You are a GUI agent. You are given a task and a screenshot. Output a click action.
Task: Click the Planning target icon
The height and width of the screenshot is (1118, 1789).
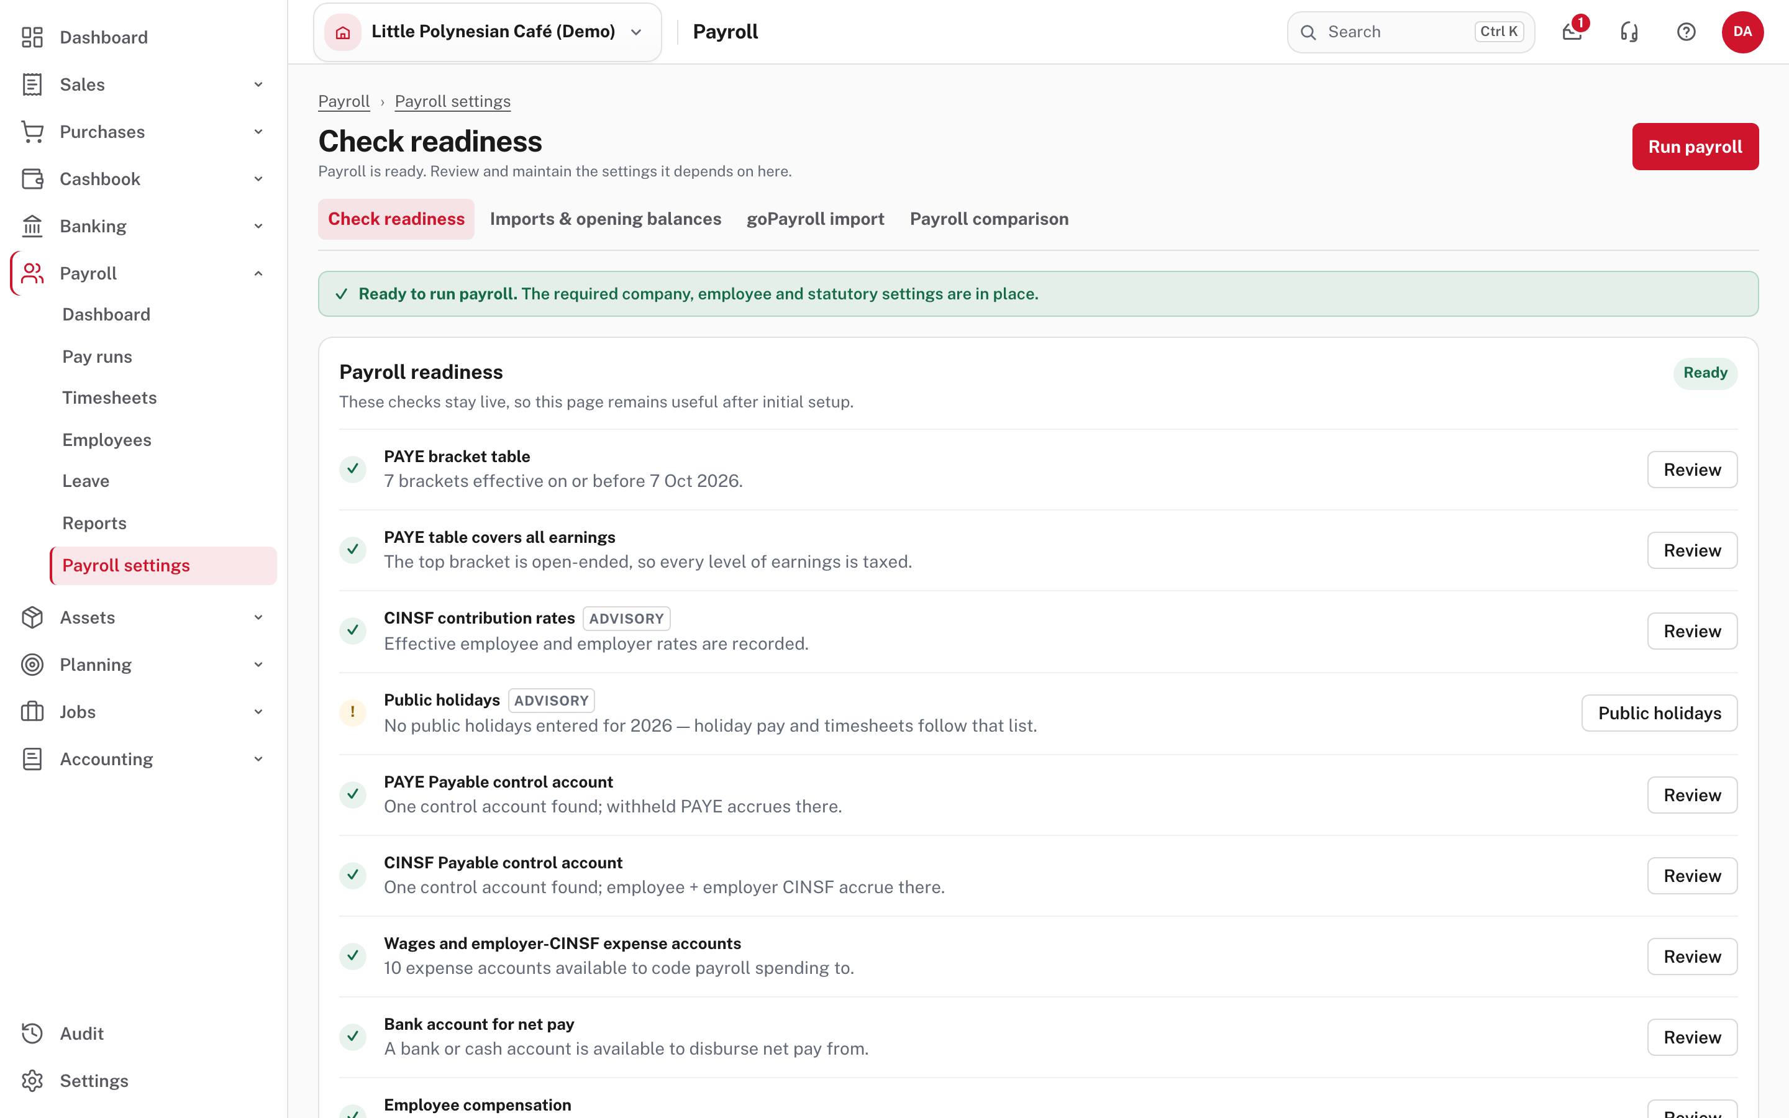point(32,665)
